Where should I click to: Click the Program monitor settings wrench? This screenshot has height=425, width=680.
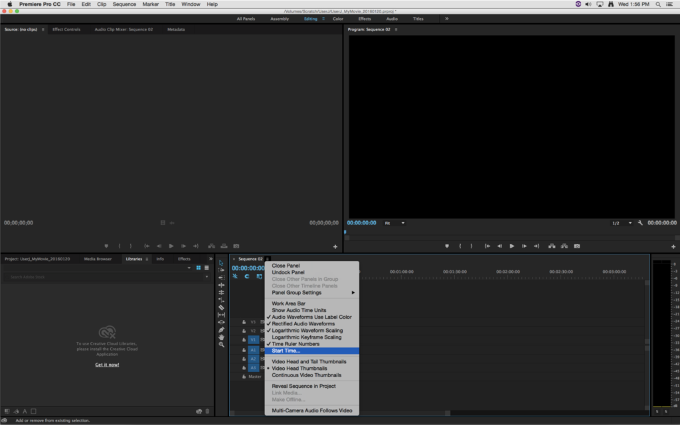point(640,223)
